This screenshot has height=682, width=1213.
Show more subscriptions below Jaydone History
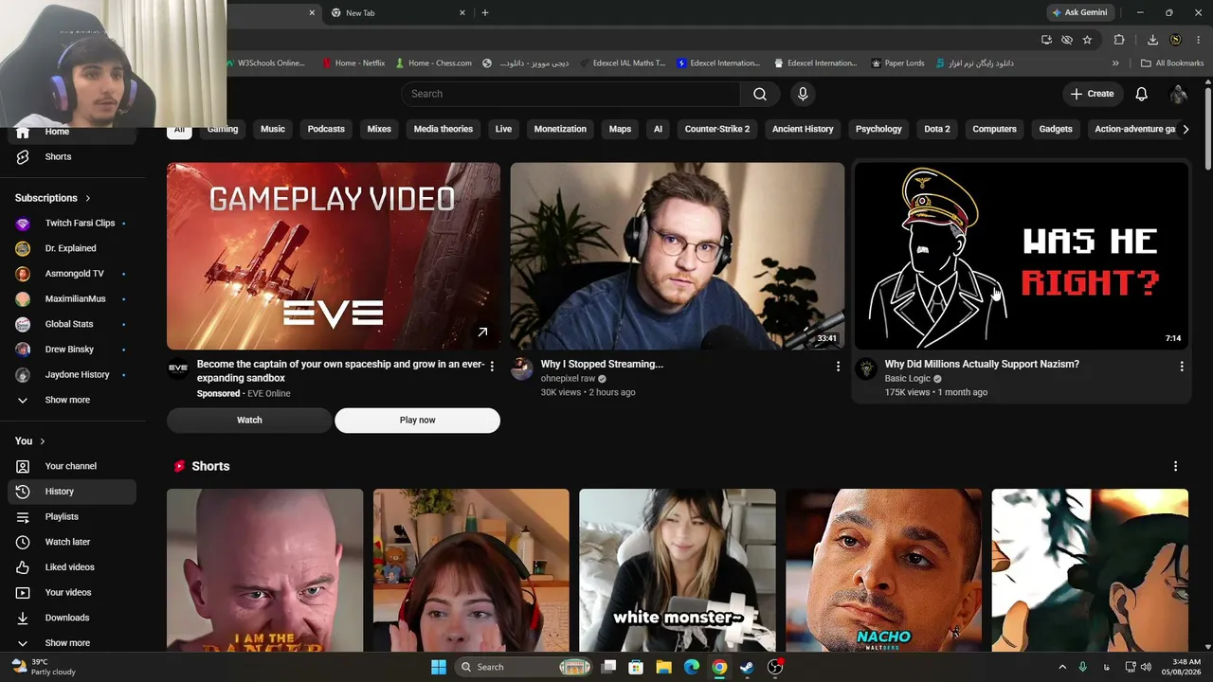click(x=72, y=400)
